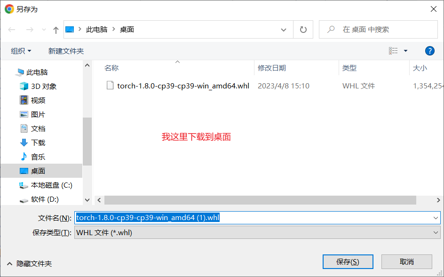Change the view layout icon
The height and width of the screenshot is (277, 444).
click(x=393, y=51)
